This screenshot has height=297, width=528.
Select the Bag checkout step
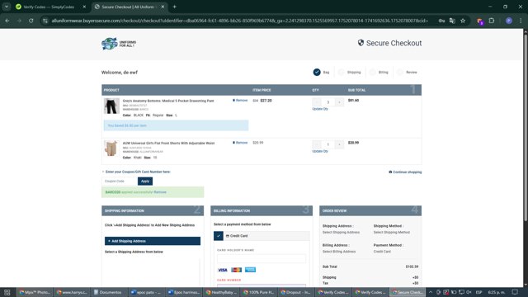click(x=322, y=72)
